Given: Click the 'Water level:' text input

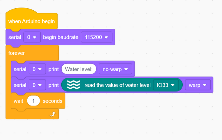Looking at the screenshot, I should coord(79,69).
